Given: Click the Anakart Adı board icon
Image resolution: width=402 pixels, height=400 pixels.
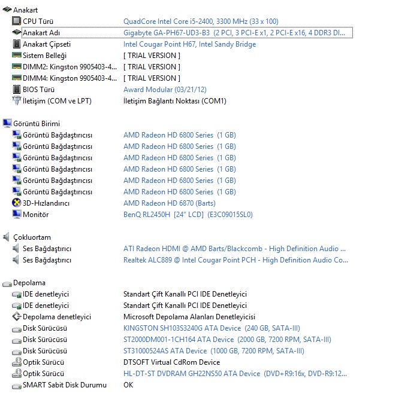Looking at the screenshot, I should pyautogui.click(x=16, y=32).
